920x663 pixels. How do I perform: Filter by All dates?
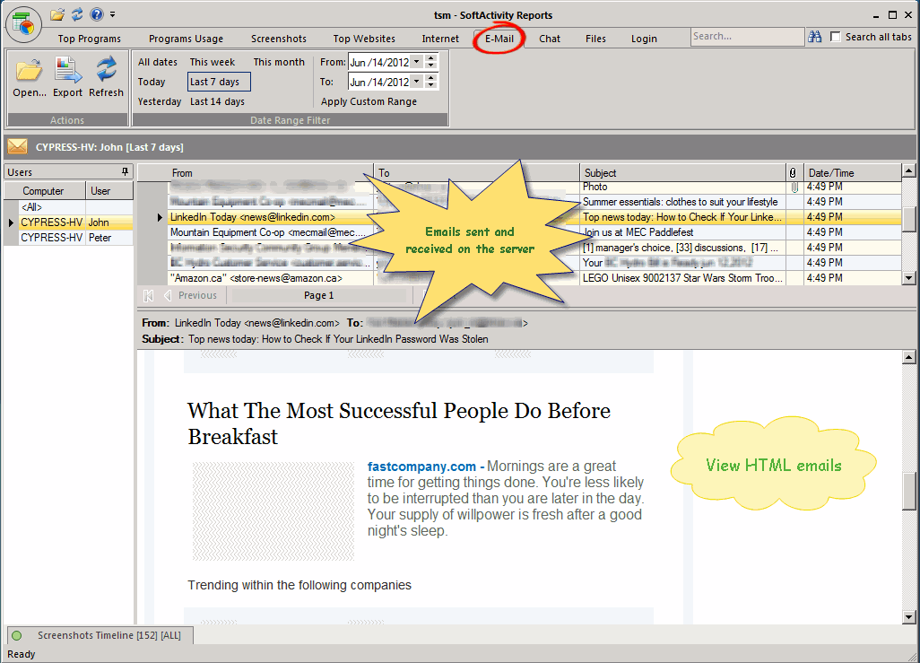(x=158, y=62)
